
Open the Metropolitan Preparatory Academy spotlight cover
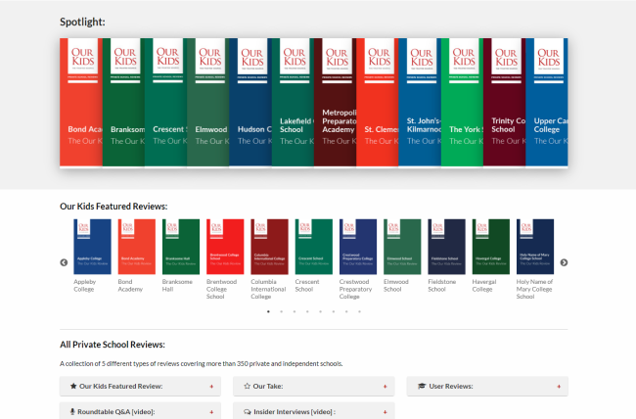coord(335,103)
